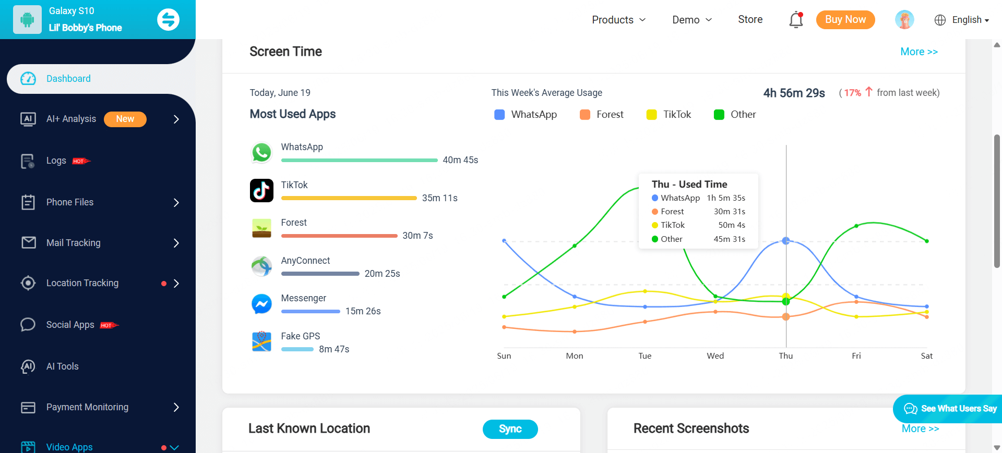Click the 'Today, June 19' date text
This screenshot has height=453, width=1002.
click(x=280, y=93)
